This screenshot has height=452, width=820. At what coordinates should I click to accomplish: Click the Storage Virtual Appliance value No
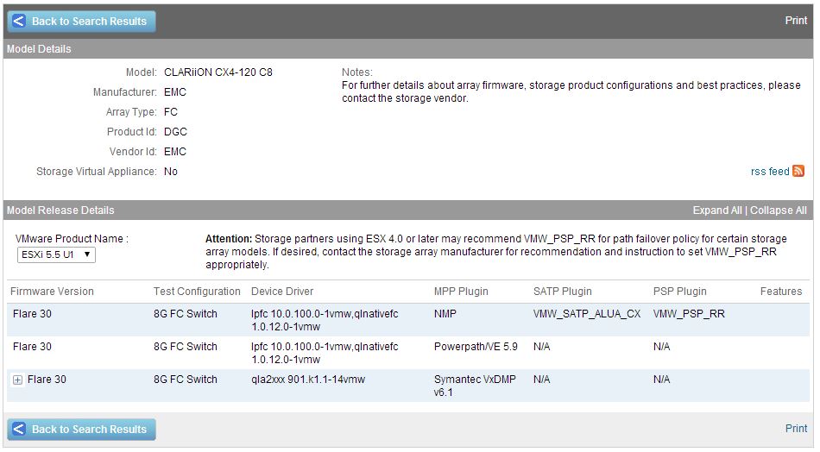click(171, 172)
